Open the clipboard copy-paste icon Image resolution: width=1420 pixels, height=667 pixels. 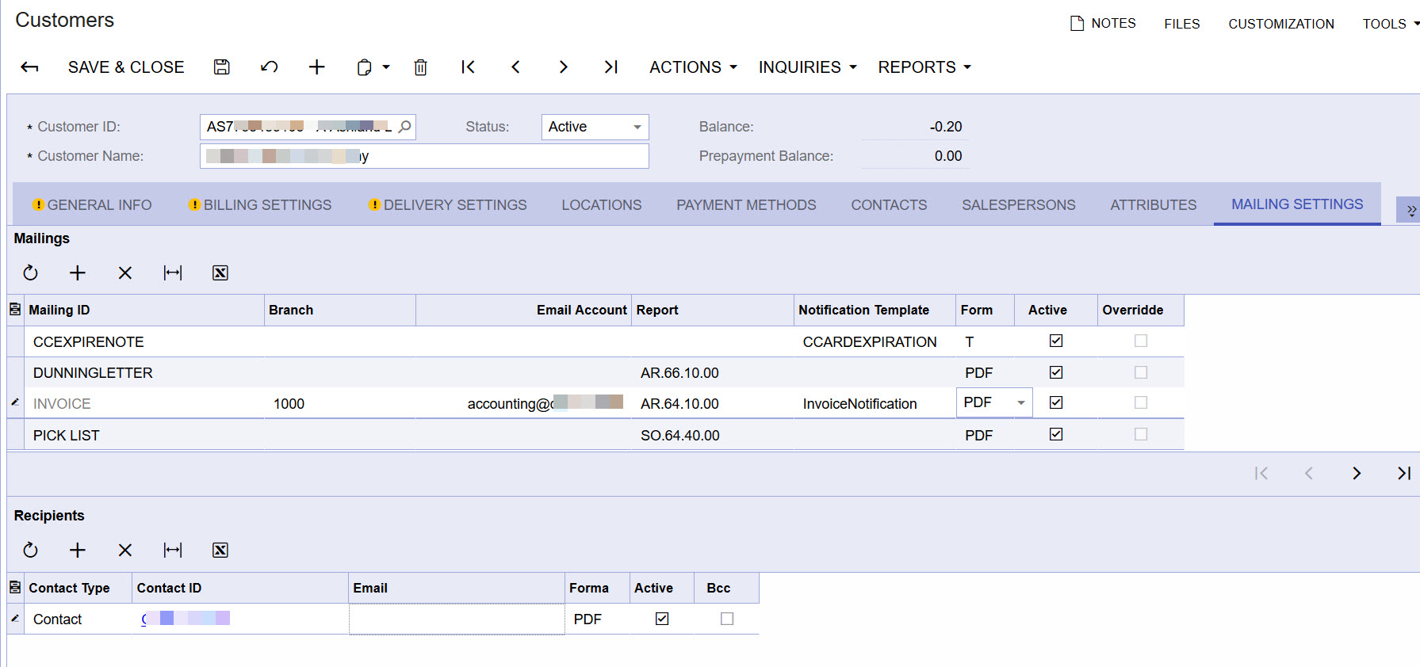click(x=364, y=67)
